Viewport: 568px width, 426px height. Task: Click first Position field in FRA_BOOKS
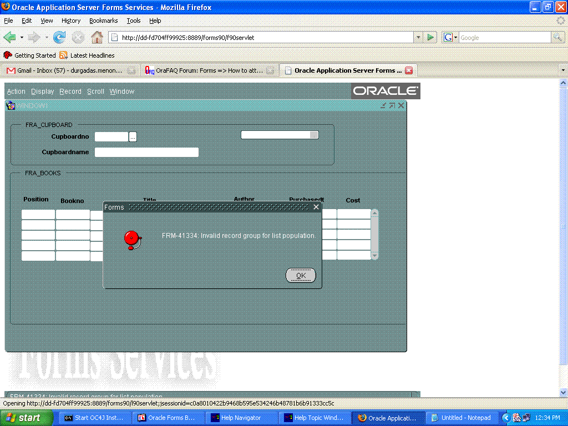[x=38, y=214]
